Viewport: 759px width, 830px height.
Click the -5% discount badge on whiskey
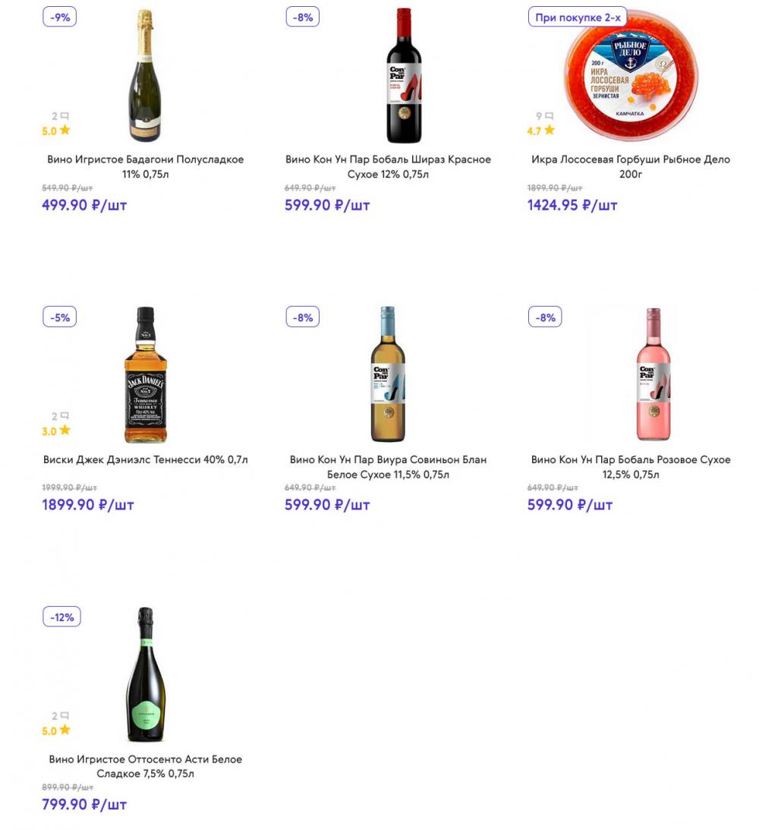pyautogui.click(x=60, y=317)
